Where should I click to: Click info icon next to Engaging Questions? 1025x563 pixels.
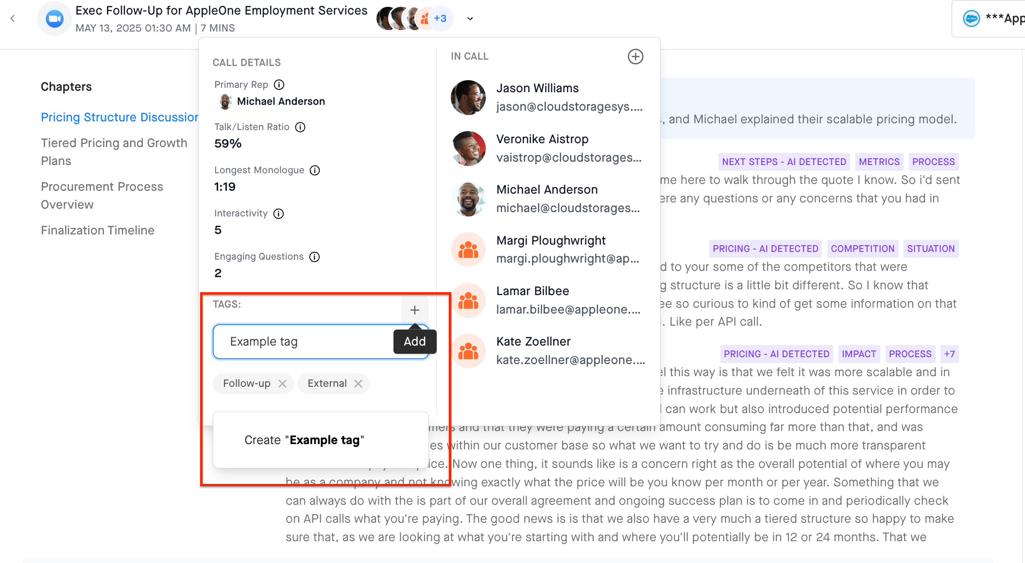(314, 257)
